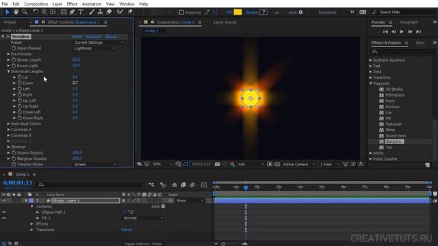Step to the next frame
Viewport: 438px width, 246px height.
pyautogui.click(x=410, y=31)
